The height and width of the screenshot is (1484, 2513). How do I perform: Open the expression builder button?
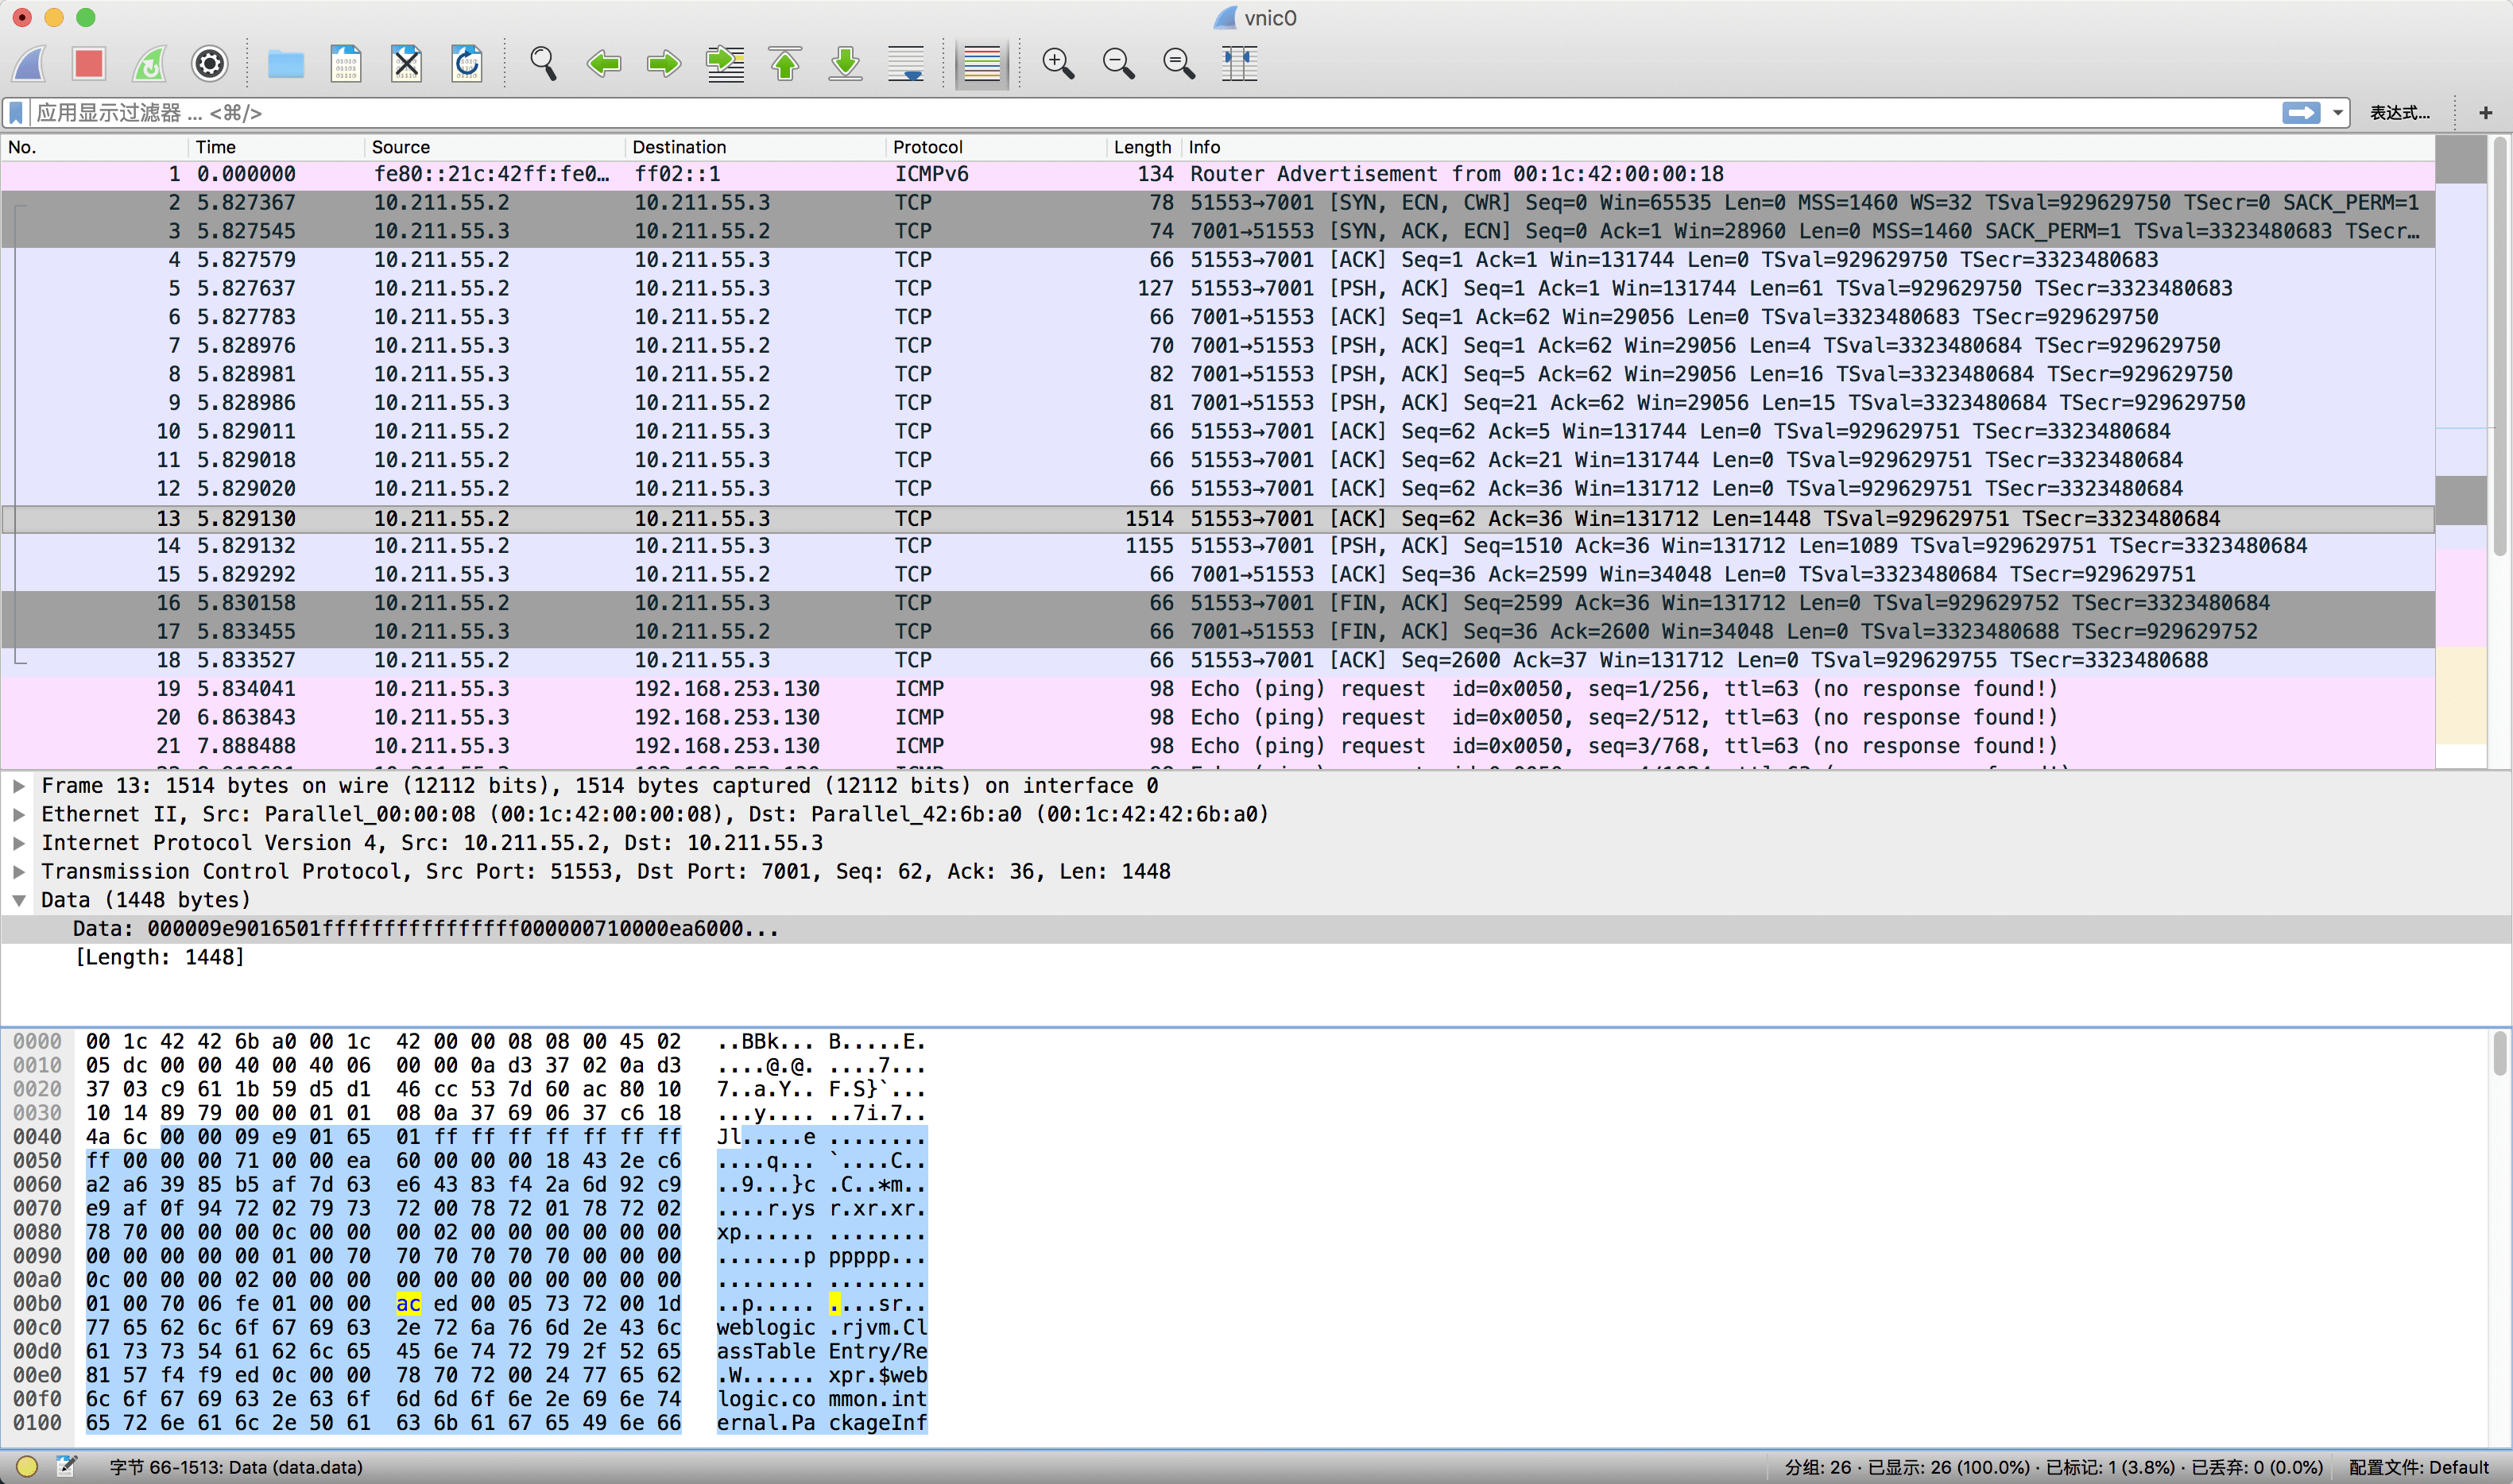[2399, 113]
